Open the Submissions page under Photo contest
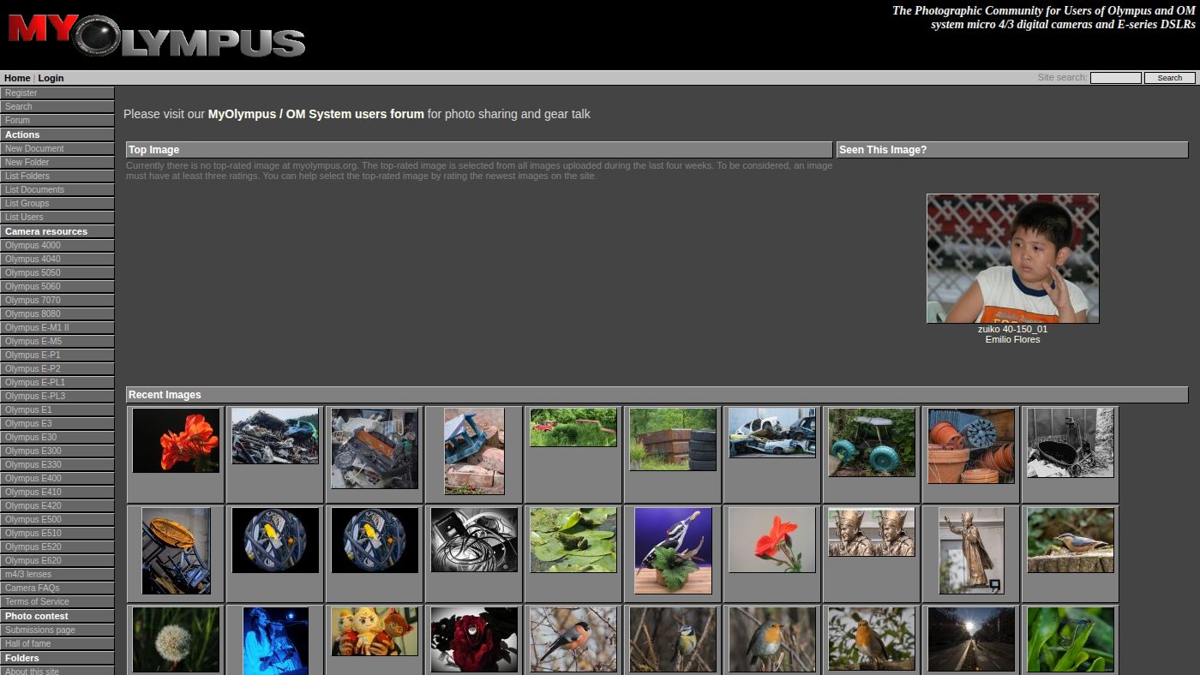 click(57, 630)
